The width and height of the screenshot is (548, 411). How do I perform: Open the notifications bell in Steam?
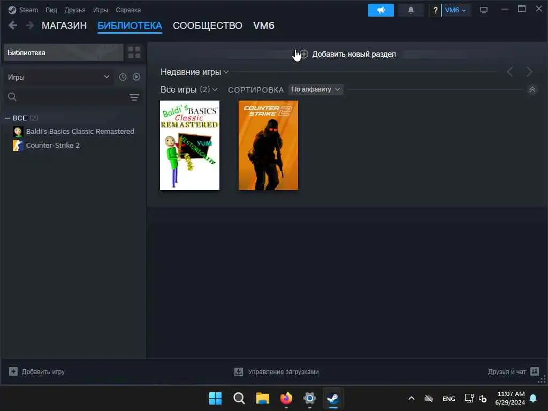point(411,10)
